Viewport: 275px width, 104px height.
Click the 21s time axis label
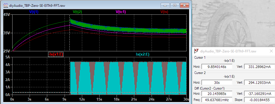coord(134,99)
